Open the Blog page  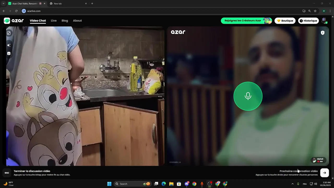pos(65,21)
